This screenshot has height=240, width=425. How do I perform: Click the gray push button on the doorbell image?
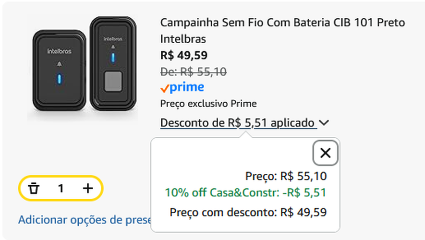114,81
